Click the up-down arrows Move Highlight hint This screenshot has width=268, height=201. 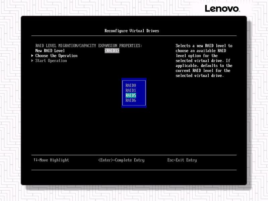pos(51,160)
